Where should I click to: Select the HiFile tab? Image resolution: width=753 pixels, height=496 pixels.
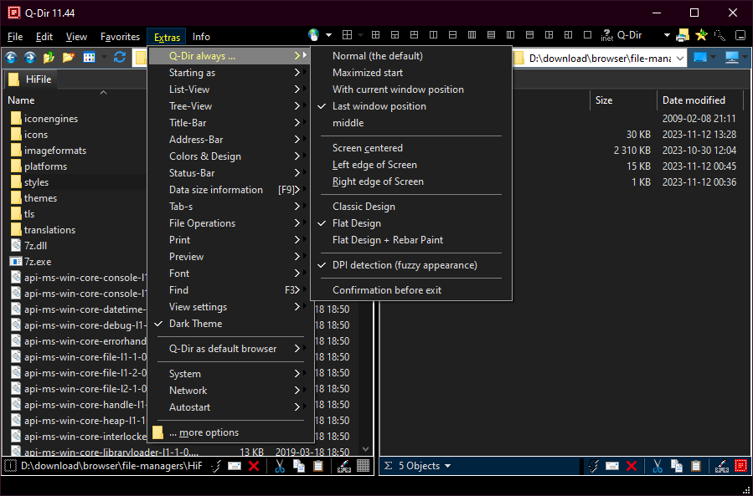point(34,80)
